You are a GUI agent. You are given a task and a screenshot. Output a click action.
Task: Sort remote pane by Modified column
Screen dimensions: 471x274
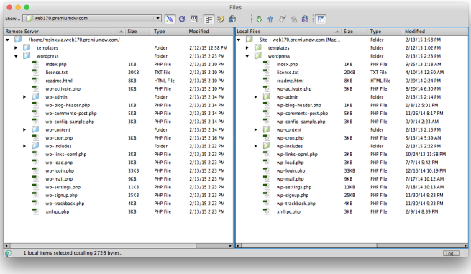(x=210, y=31)
